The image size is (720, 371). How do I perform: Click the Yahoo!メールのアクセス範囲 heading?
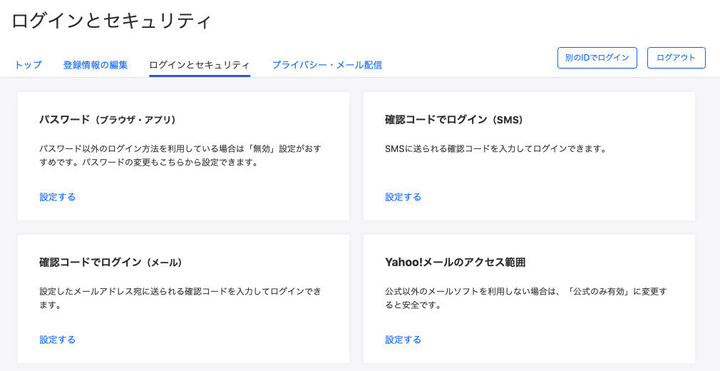(455, 263)
